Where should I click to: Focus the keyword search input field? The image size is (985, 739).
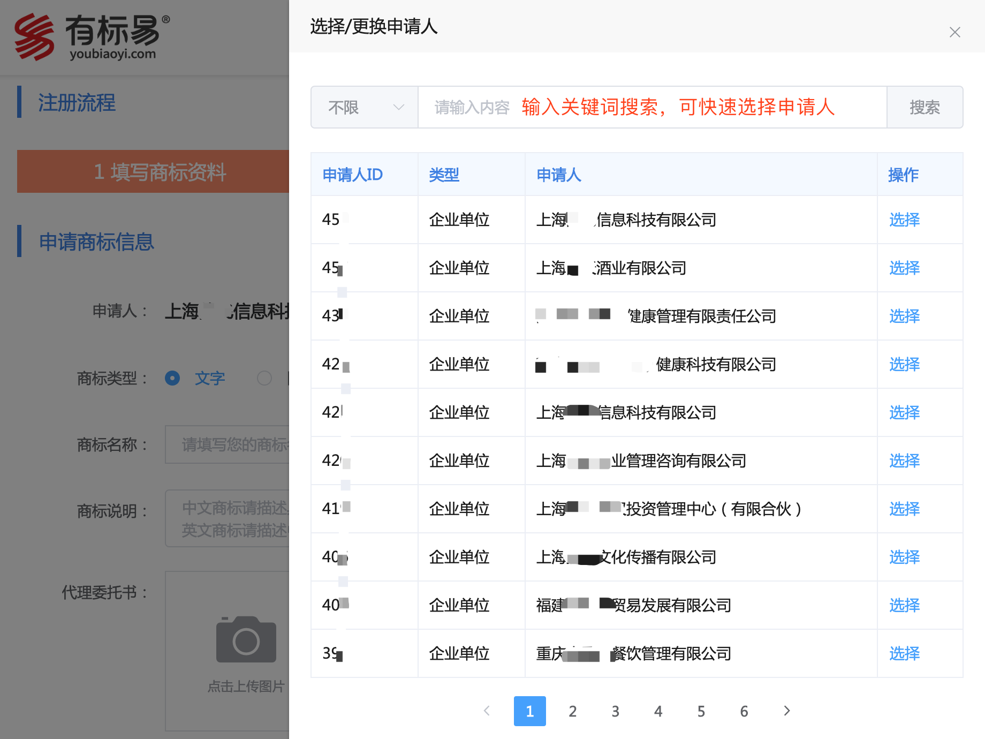pos(652,107)
